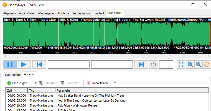Zoom out of the waveform
The width and height of the screenshot is (211, 111).
pos(190,64)
